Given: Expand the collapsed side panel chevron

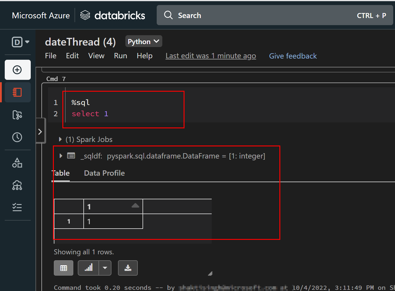Looking at the screenshot, I should [x=40, y=131].
